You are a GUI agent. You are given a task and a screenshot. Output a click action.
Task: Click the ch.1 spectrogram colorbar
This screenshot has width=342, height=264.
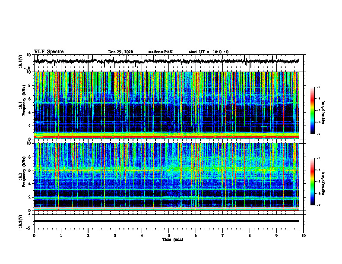point(312,110)
